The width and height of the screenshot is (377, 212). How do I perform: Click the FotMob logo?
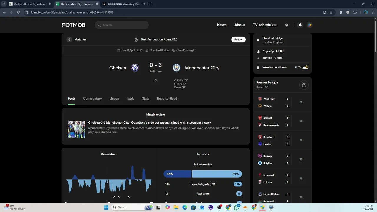point(74,25)
